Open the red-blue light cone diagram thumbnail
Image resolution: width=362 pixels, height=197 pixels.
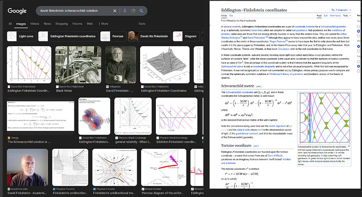point(29,64)
